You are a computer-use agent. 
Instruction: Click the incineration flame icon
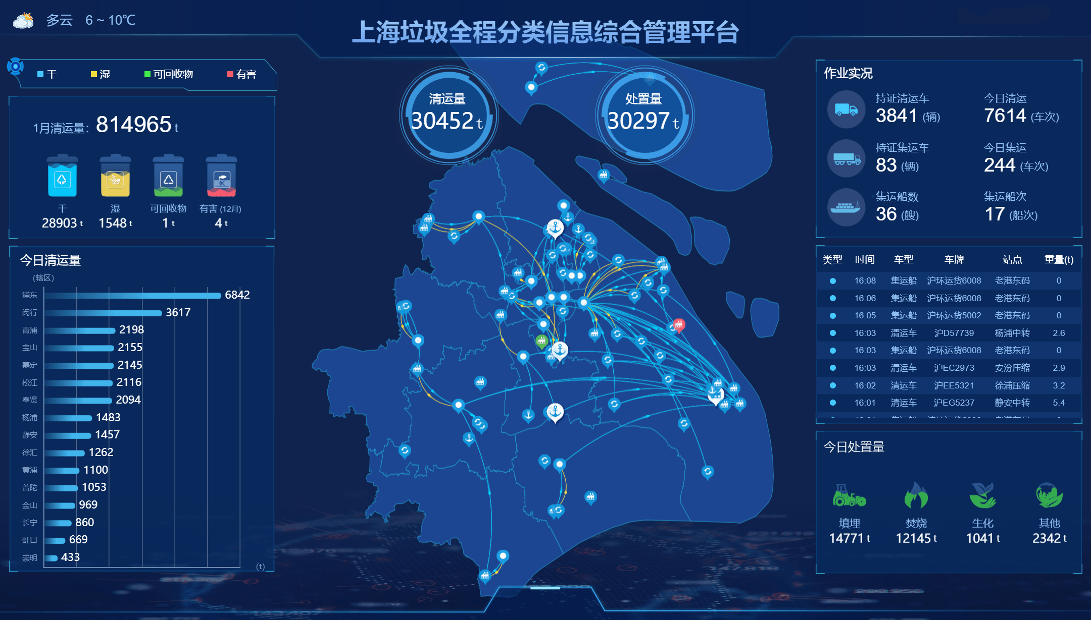tap(916, 495)
